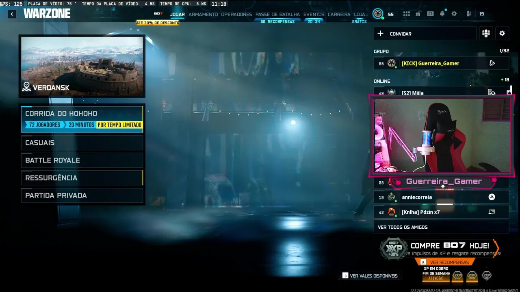Click the ONLINE header label
Viewport: 520px width, 292px height.
coord(382,81)
